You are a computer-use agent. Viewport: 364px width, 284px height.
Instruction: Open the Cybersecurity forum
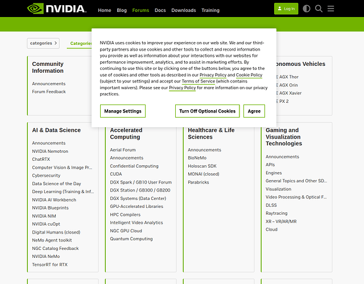[x=46, y=176]
